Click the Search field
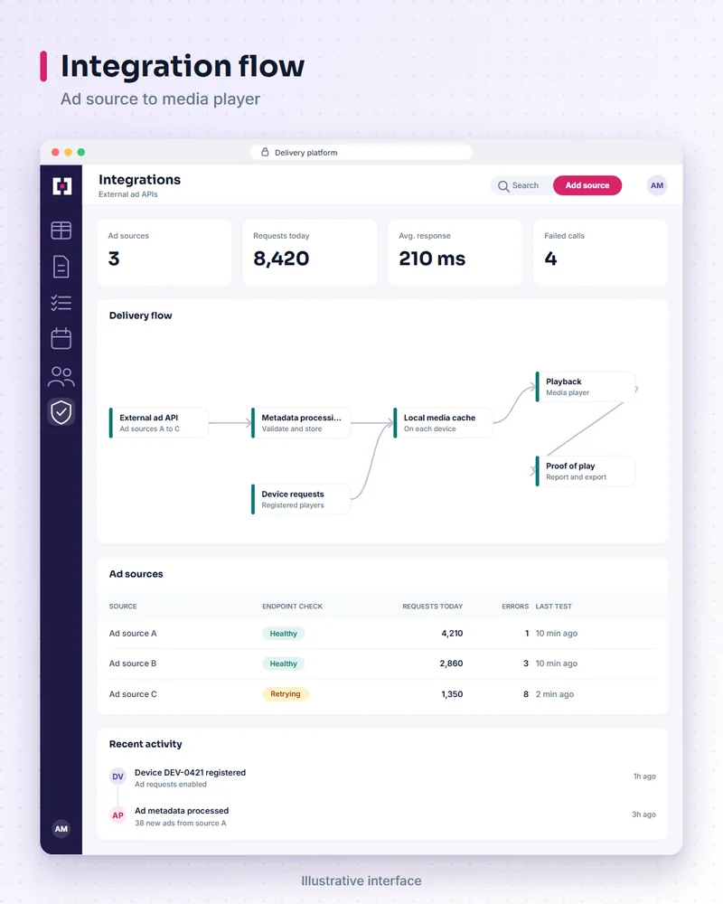This screenshot has height=904, width=723. [521, 185]
